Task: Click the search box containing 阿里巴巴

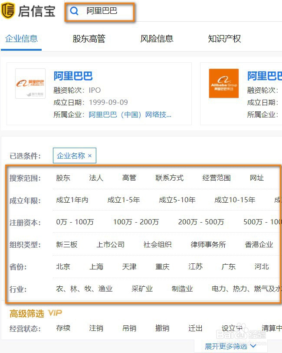Action: pyautogui.click(x=100, y=12)
